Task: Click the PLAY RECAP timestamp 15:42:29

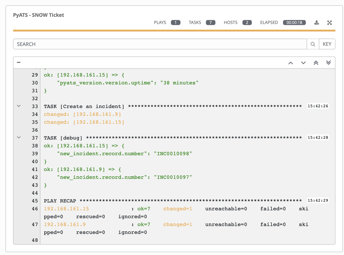Action: pyautogui.click(x=318, y=200)
